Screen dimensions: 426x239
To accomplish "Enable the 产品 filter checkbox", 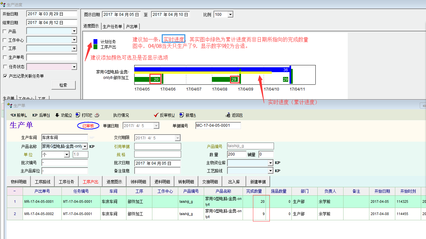I will [5, 31].
